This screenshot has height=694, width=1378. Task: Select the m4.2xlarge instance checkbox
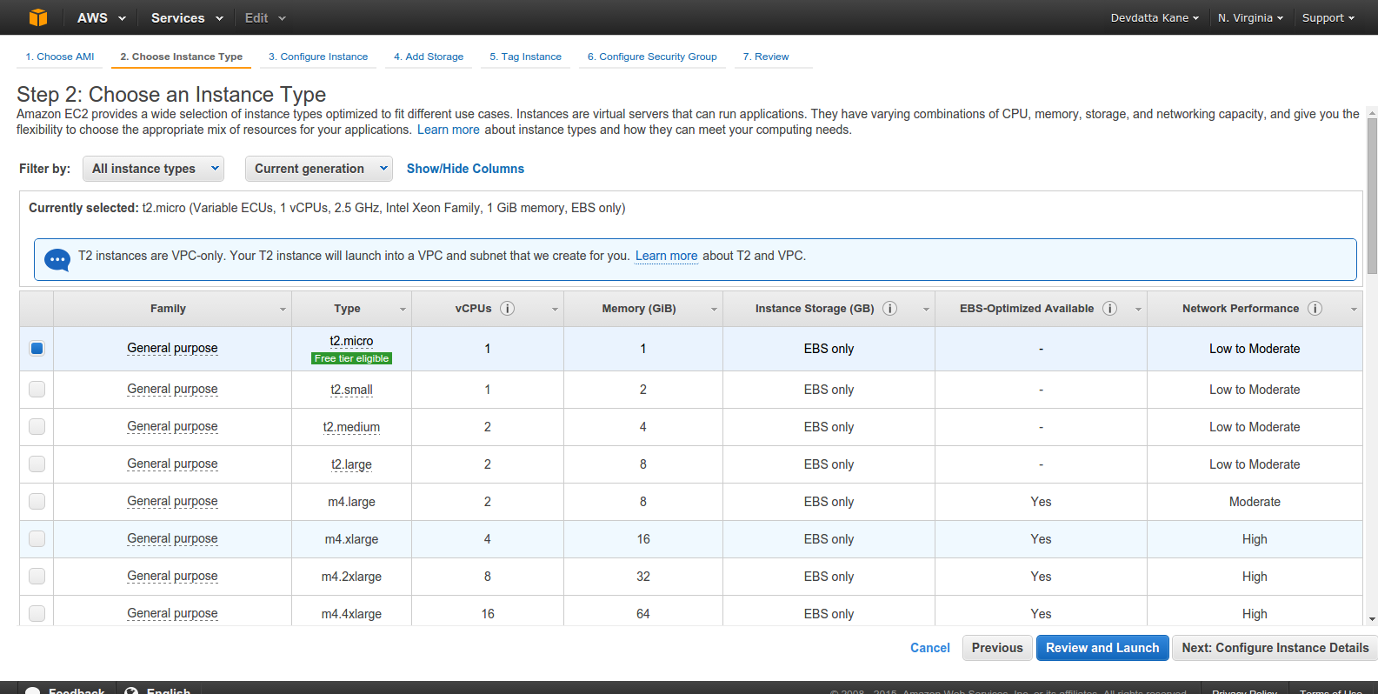(x=37, y=577)
